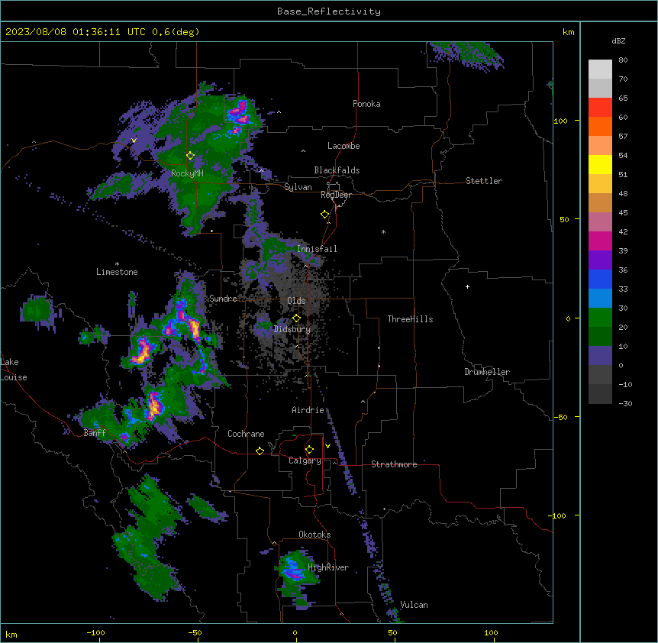
Task: Click the timestamp 2023/08/08 01:36:11 UTC
Action: (75, 32)
